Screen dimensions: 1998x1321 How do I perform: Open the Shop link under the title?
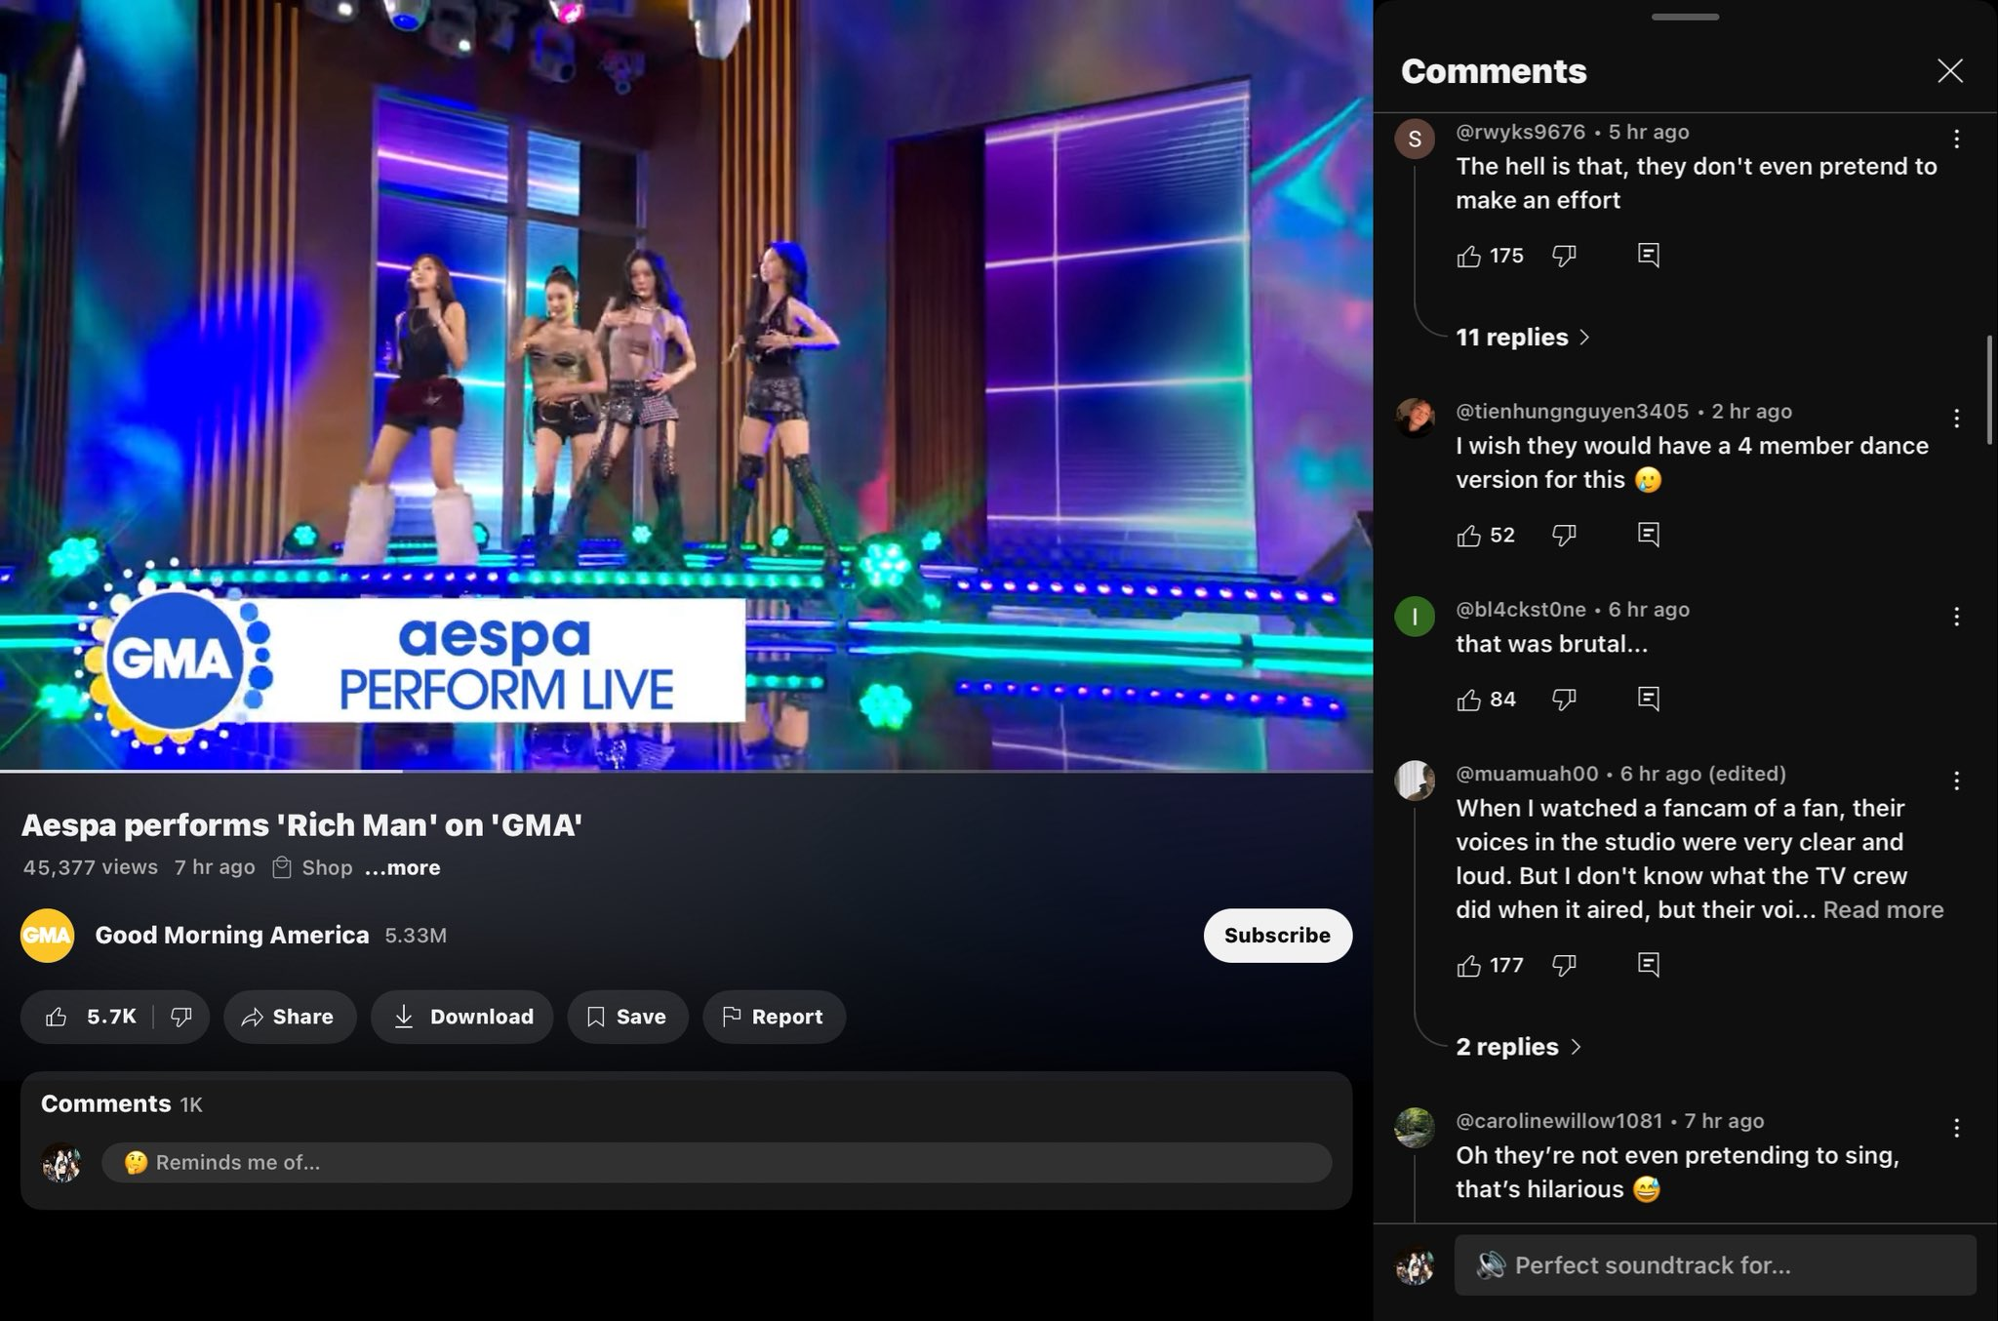312,867
